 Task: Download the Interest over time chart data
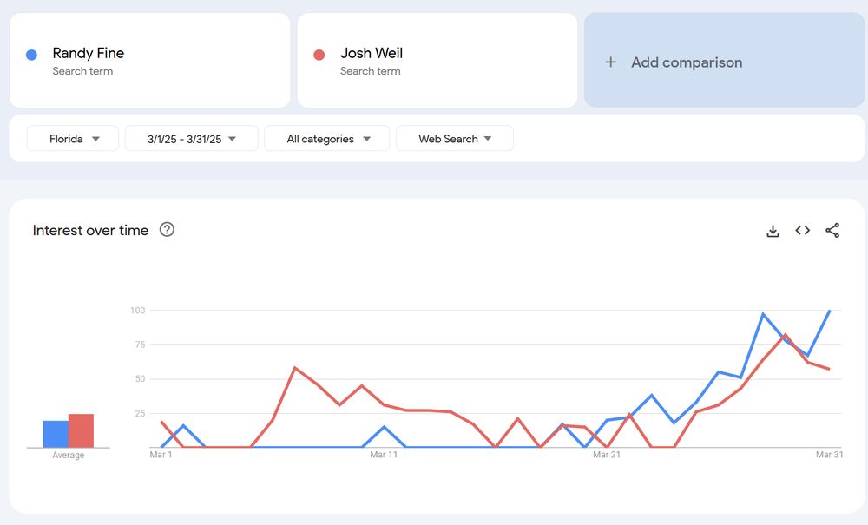(773, 231)
